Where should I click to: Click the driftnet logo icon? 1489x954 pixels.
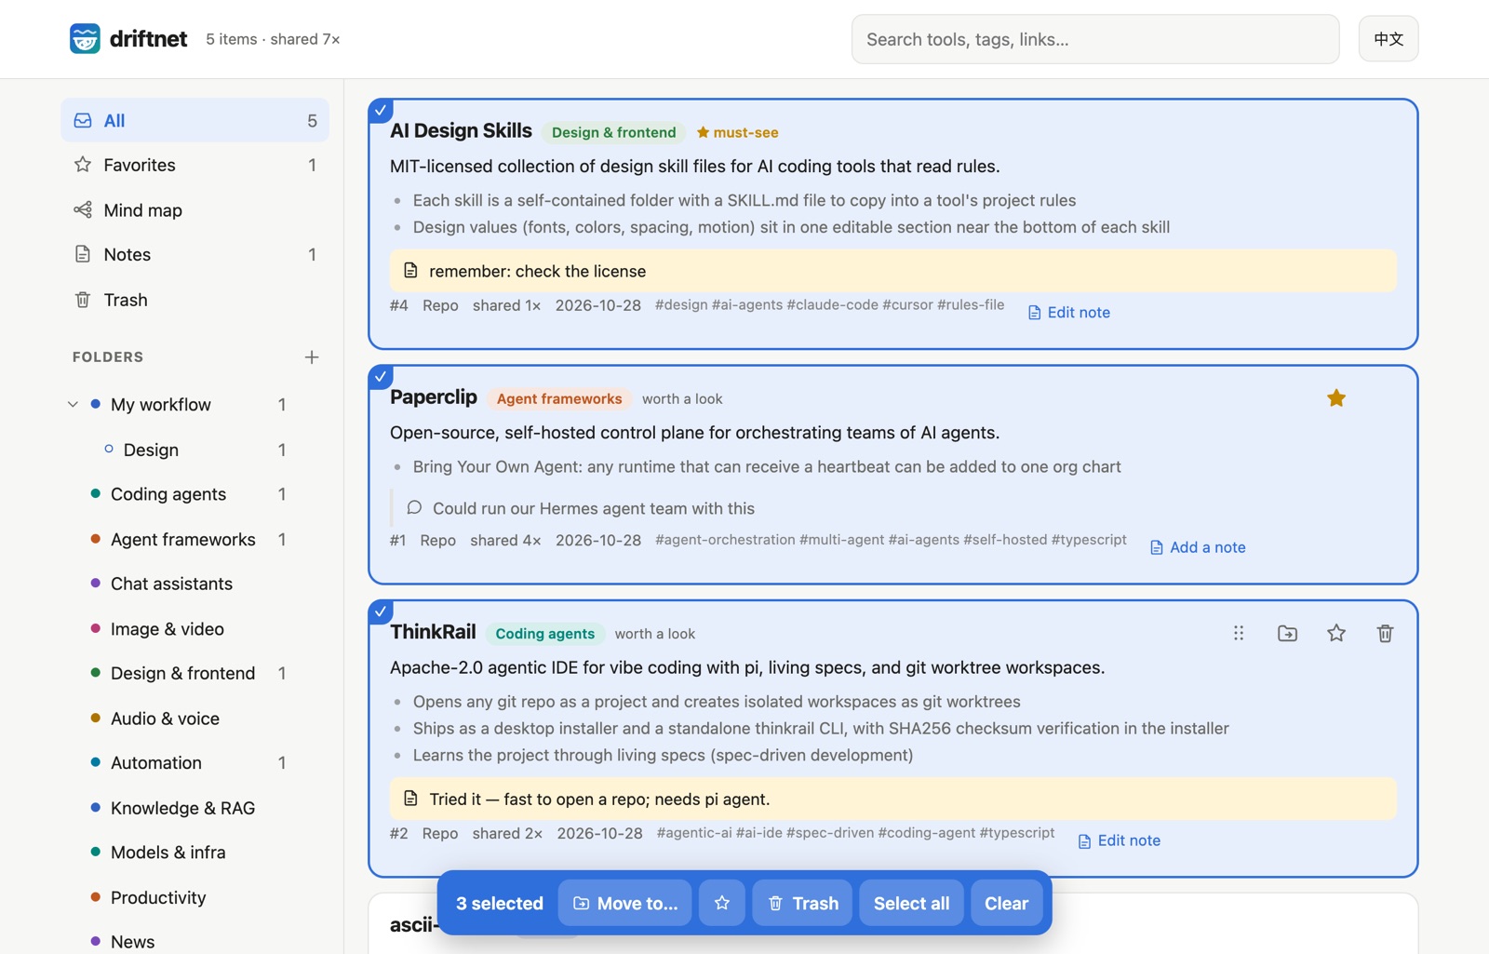tap(85, 39)
